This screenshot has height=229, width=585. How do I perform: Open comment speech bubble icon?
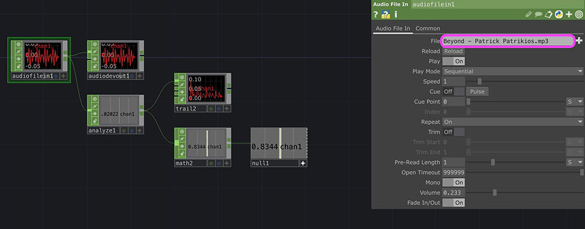(x=538, y=15)
